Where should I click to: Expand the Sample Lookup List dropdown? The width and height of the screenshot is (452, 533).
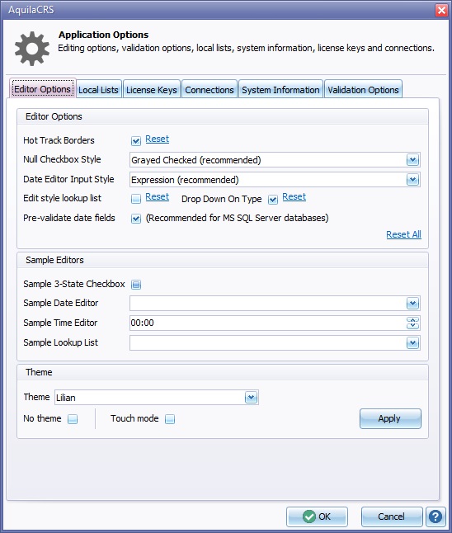point(412,343)
